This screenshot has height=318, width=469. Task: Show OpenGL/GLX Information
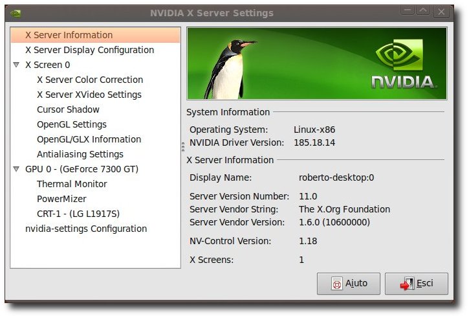(x=89, y=139)
